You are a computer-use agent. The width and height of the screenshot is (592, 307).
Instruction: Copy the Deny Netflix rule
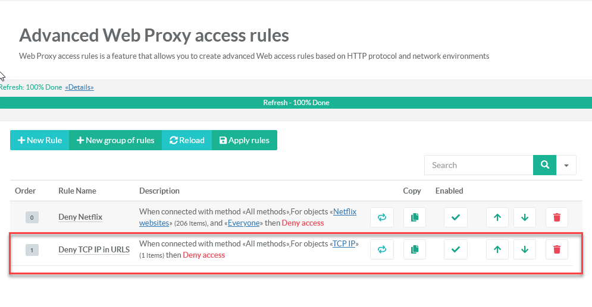pos(415,217)
